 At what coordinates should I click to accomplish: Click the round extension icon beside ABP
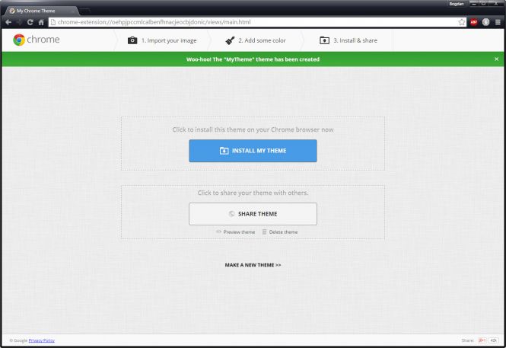tap(485, 22)
